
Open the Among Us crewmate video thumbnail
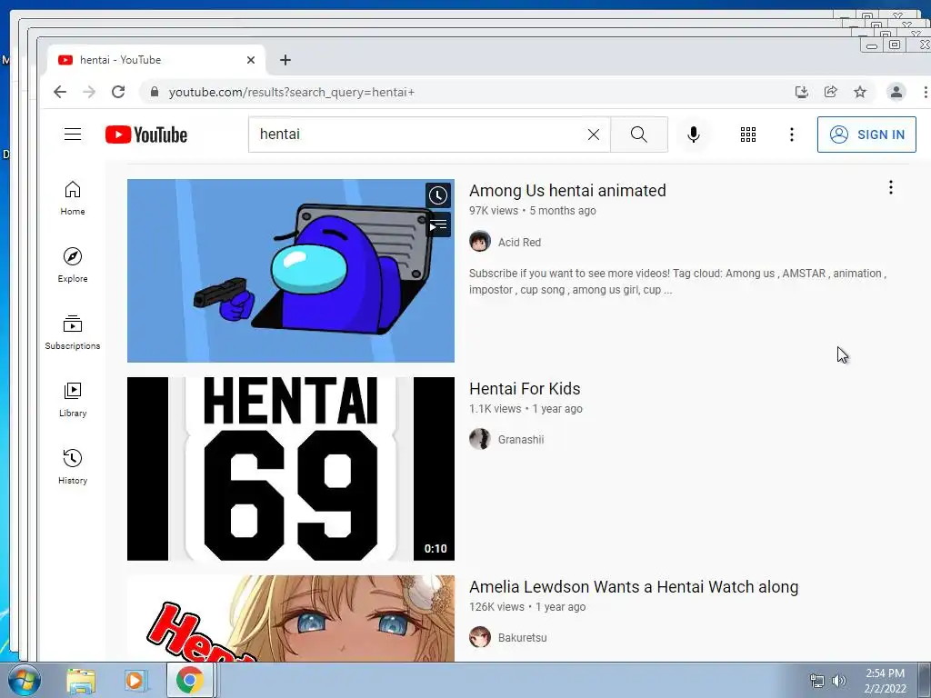click(x=291, y=271)
